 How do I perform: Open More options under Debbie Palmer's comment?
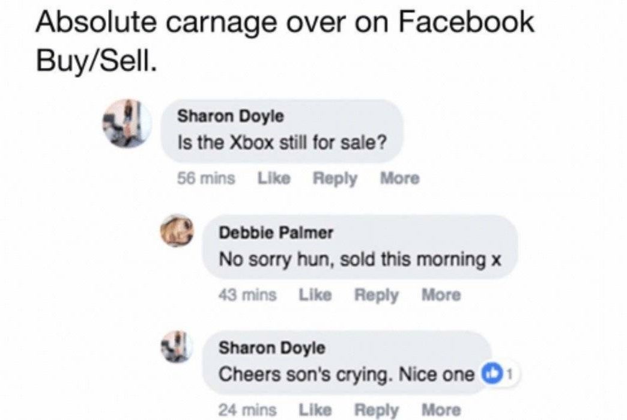point(441,295)
